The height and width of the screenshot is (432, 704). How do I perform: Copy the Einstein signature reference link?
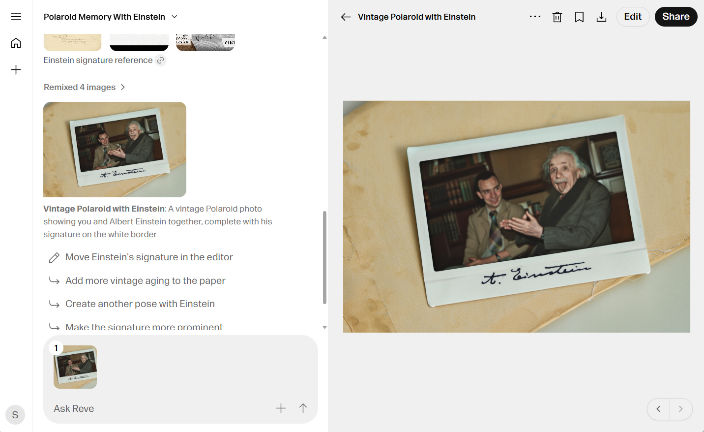(x=161, y=61)
